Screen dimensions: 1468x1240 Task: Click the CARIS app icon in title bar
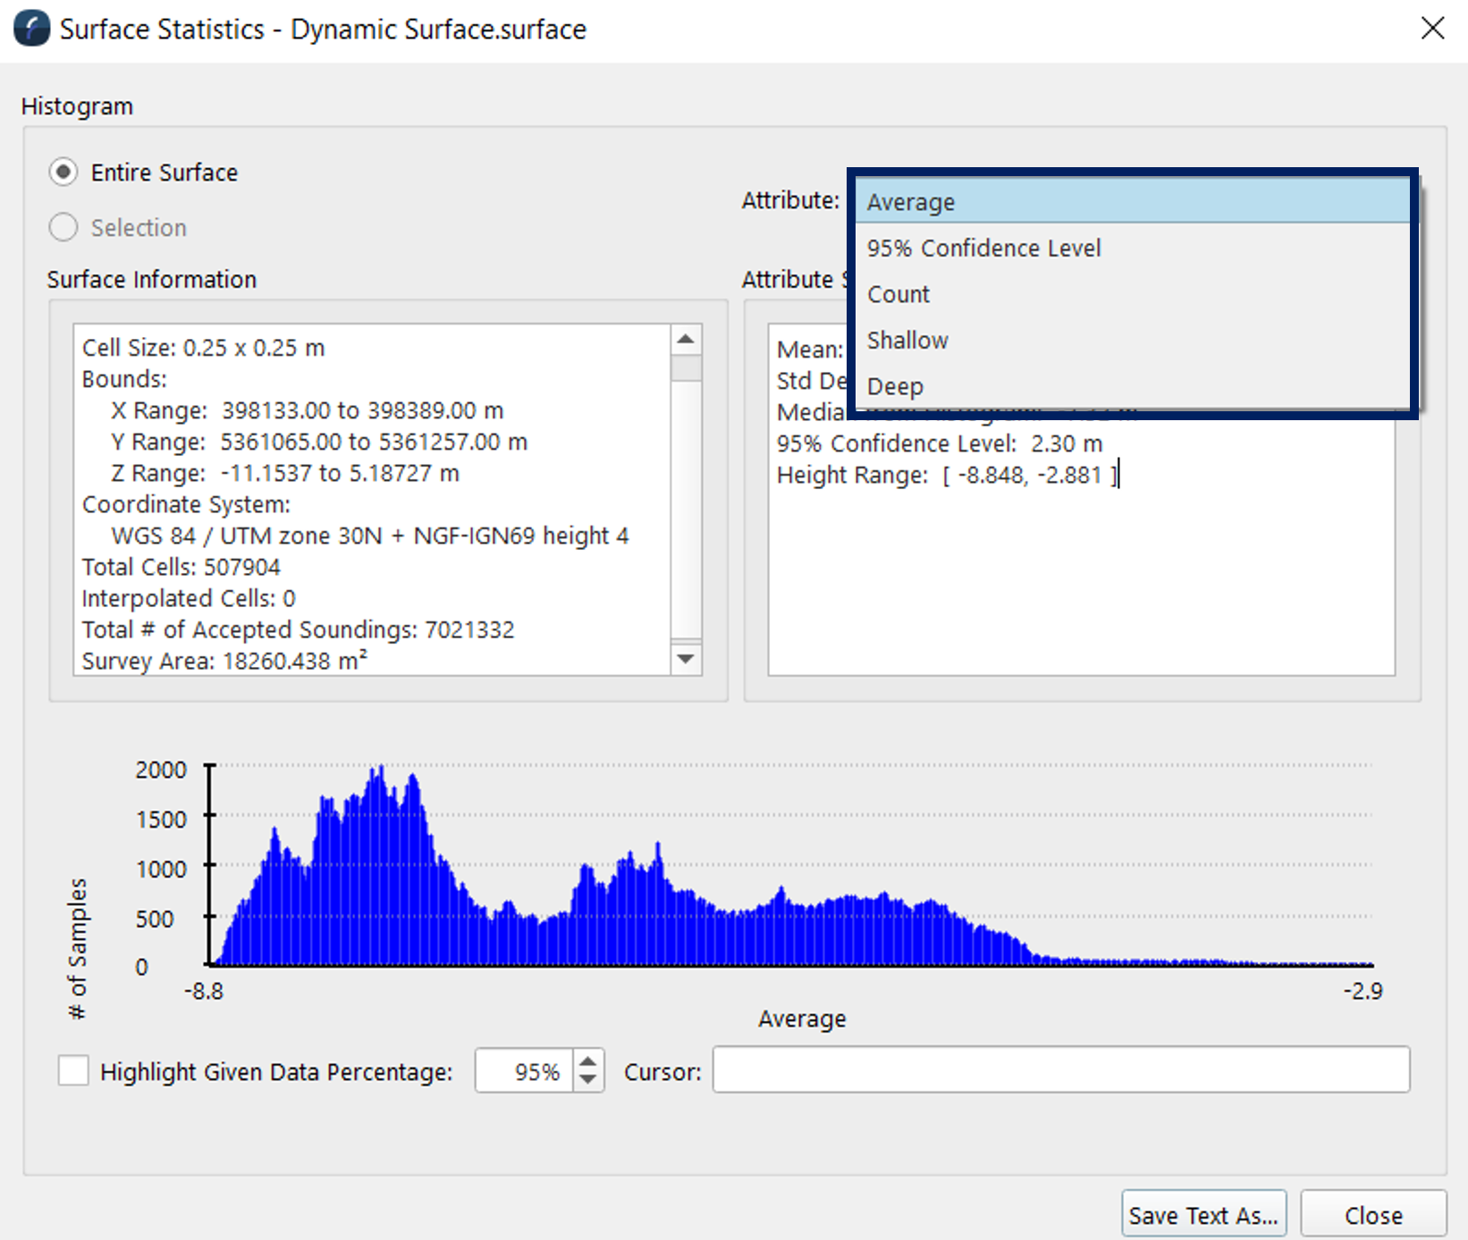pos(32,29)
